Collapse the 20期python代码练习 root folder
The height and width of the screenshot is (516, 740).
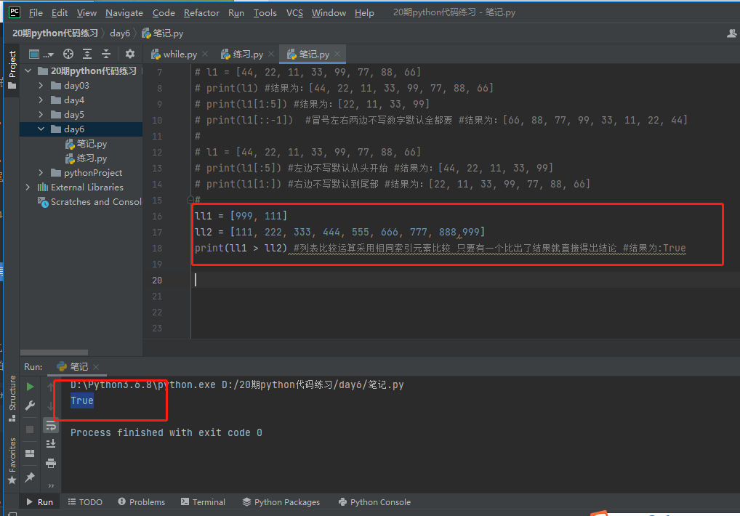coord(28,70)
